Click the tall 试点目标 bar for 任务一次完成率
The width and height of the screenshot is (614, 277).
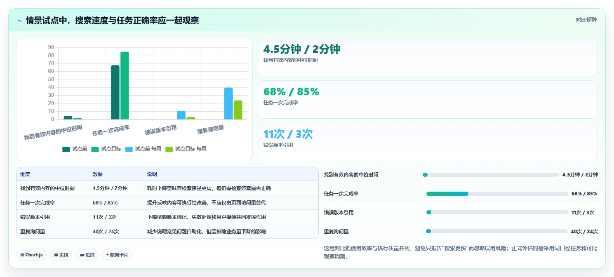pos(125,85)
